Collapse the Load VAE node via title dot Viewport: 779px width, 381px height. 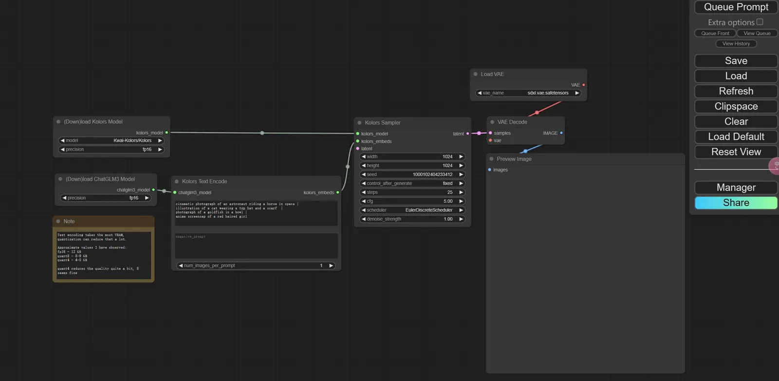[476, 74]
